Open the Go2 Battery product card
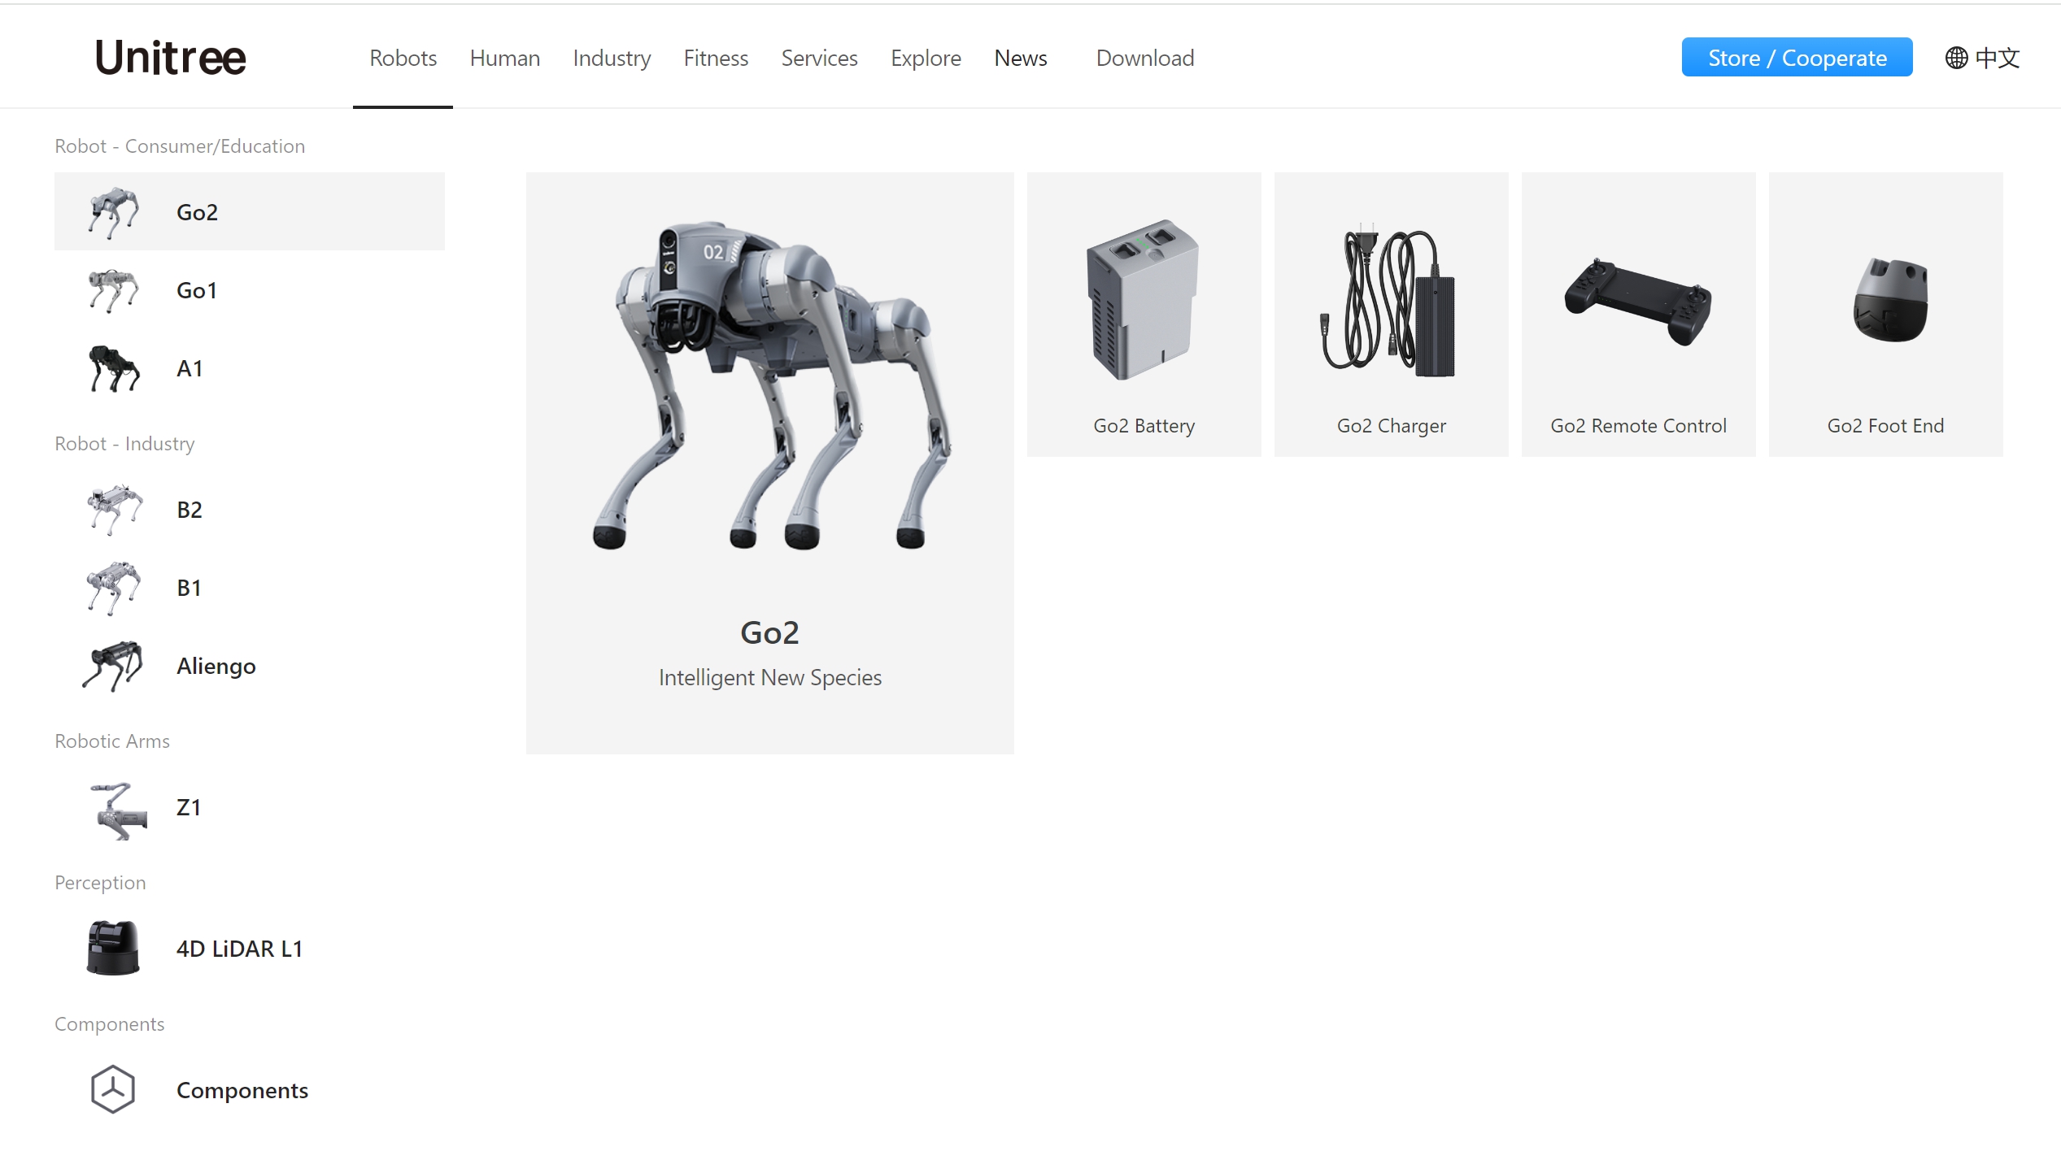 [x=1144, y=315]
